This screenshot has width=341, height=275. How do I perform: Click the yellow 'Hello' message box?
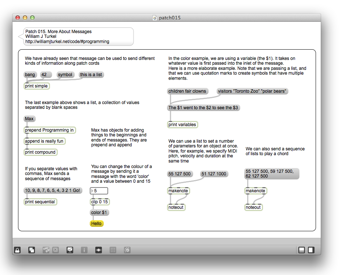coord(97,224)
